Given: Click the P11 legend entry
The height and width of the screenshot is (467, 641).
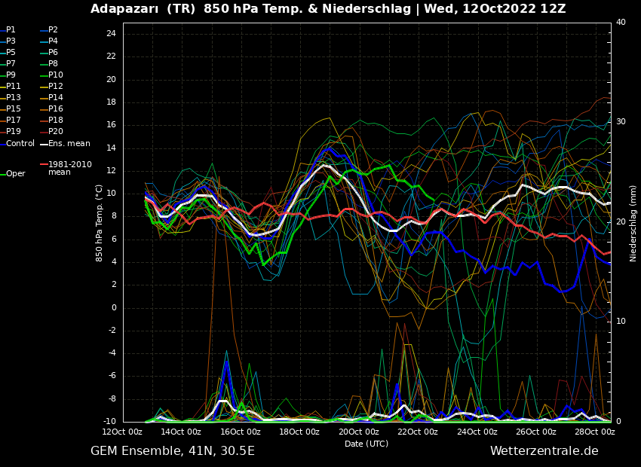Looking at the screenshot, I should pos(11,86).
